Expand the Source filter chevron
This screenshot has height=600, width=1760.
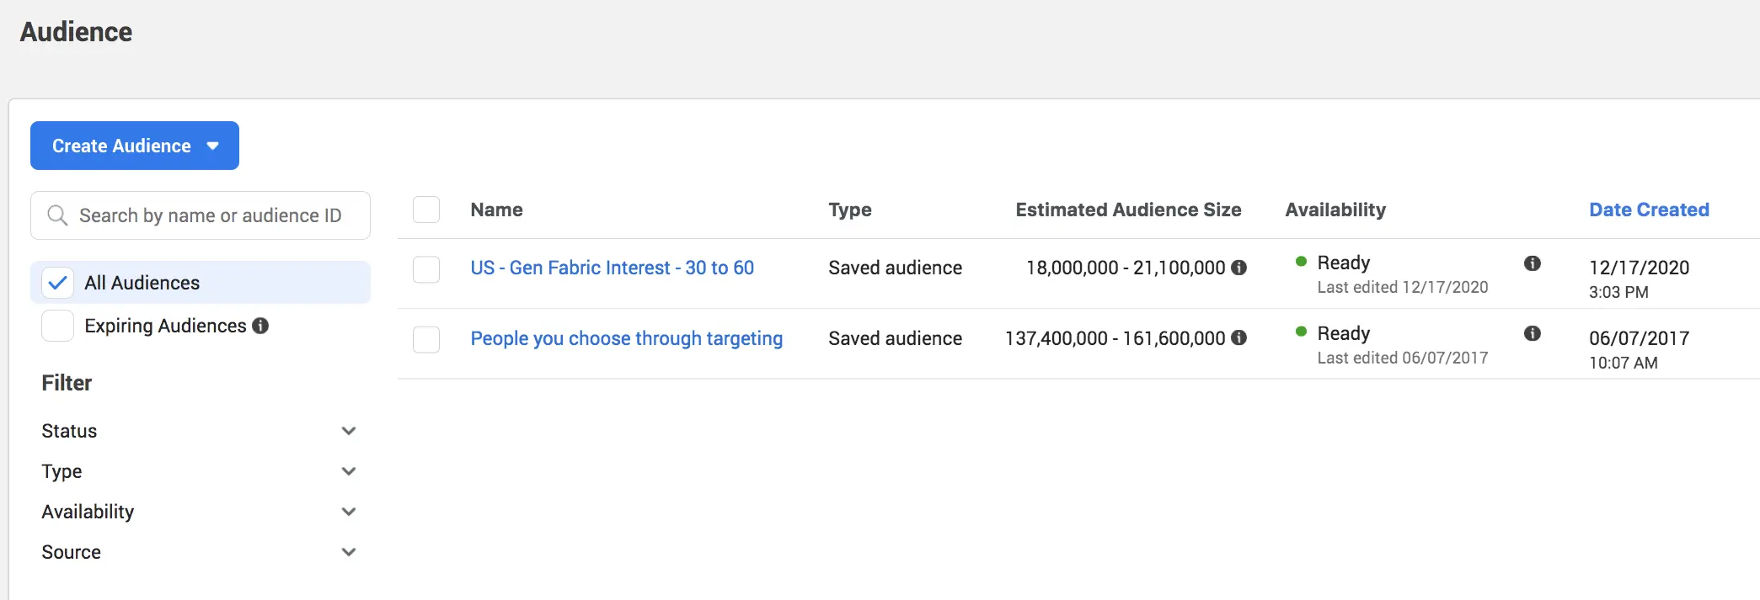(349, 552)
